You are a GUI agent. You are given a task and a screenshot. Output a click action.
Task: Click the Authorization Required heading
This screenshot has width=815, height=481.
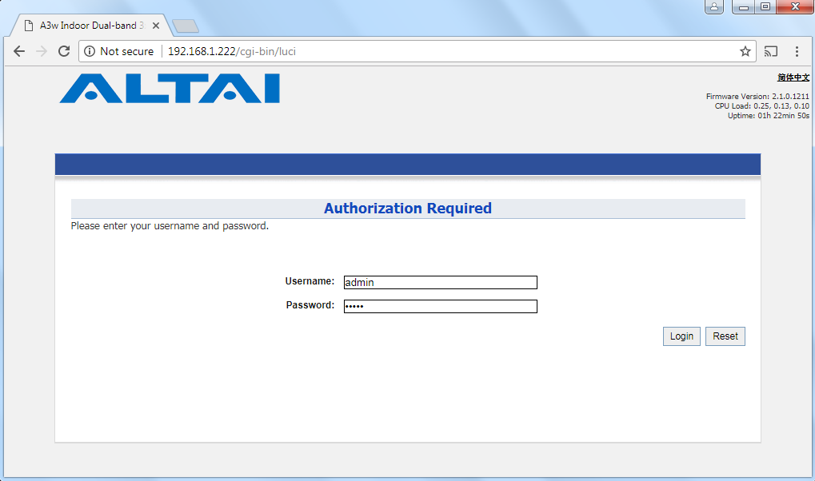408,209
